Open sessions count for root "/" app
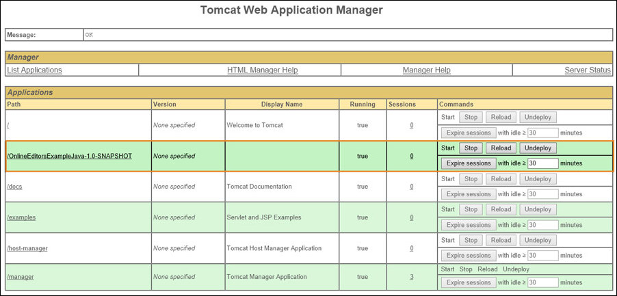Viewport: 617px width, 296px height. (x=412, y=125)
